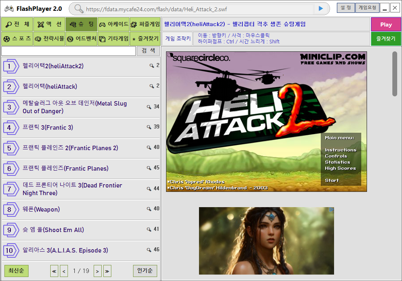Click the number 3 arrow badge icon
Image resolution: width=402 pixels, height=281 pixels.
11,107
